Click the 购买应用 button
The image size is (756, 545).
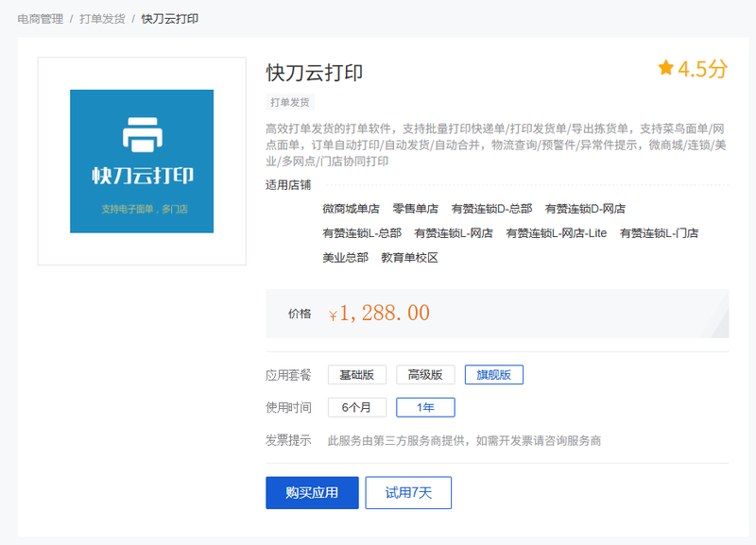(x=312, y=492)
